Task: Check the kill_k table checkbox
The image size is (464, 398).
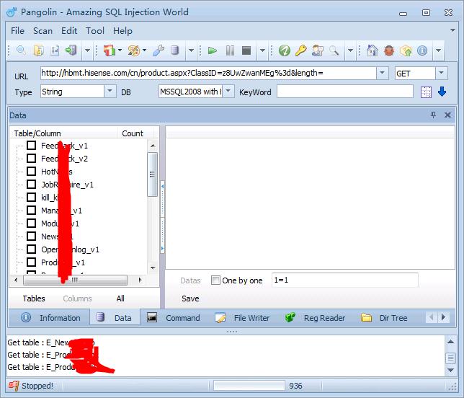Action: (x=32, y=198)
